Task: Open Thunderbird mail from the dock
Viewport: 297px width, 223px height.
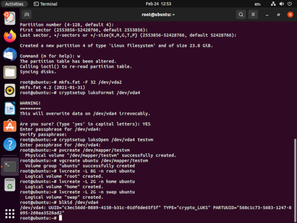Action: coord(10,54)
